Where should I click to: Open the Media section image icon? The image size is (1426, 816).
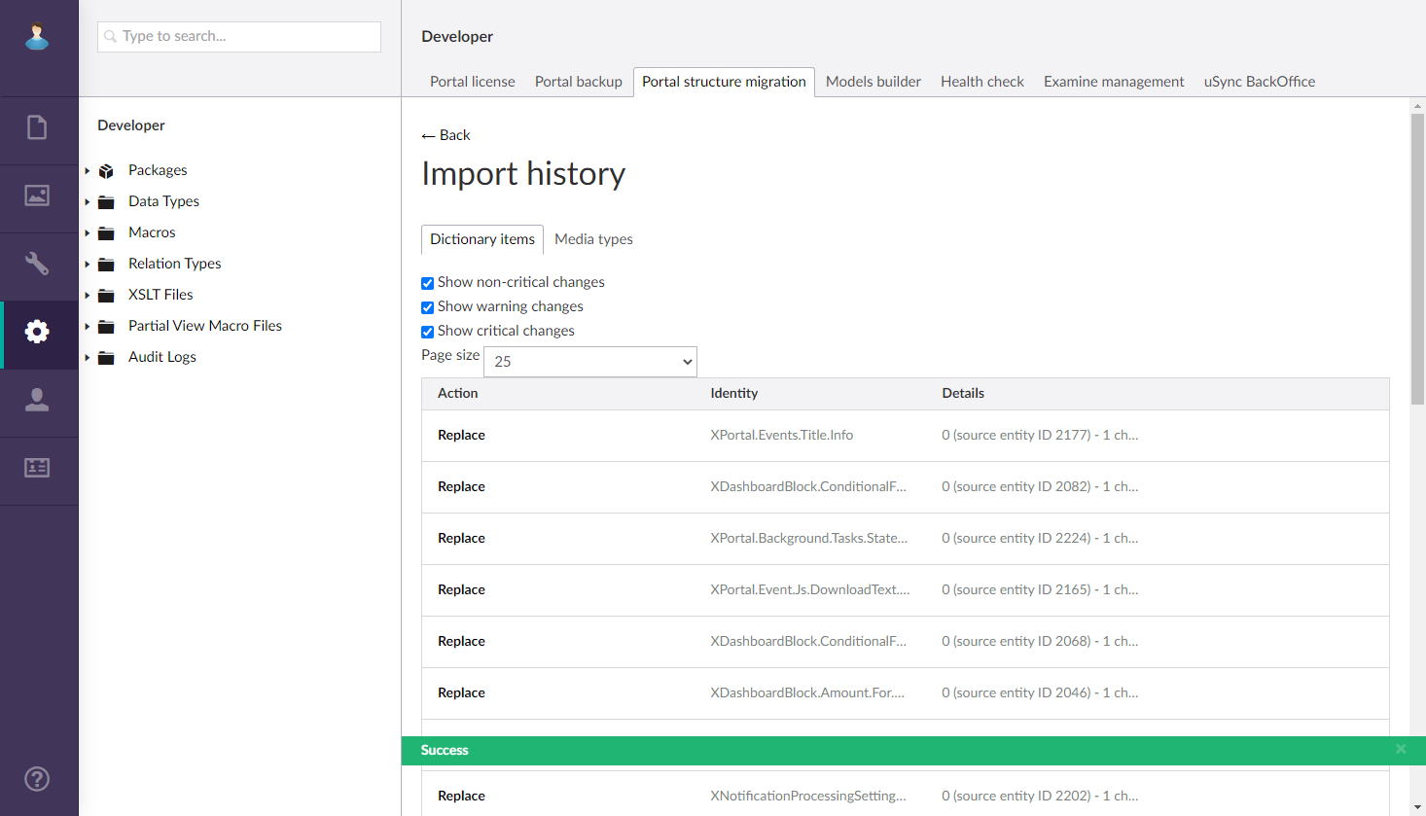(x=37, y=195)
